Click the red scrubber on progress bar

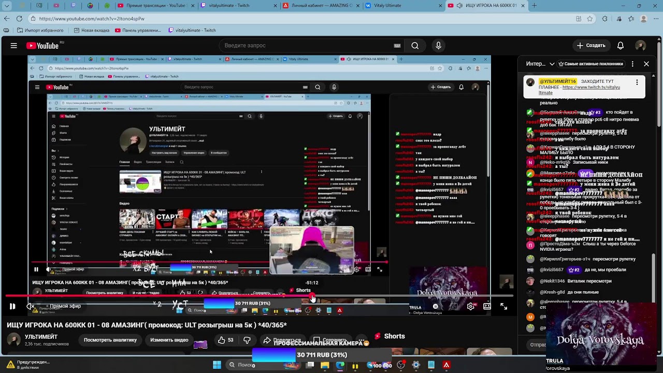coord(312,296)
